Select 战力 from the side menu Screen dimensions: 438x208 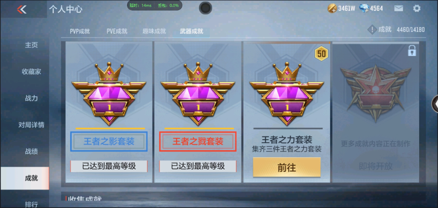pyautogui.click(x=31, y=98)
